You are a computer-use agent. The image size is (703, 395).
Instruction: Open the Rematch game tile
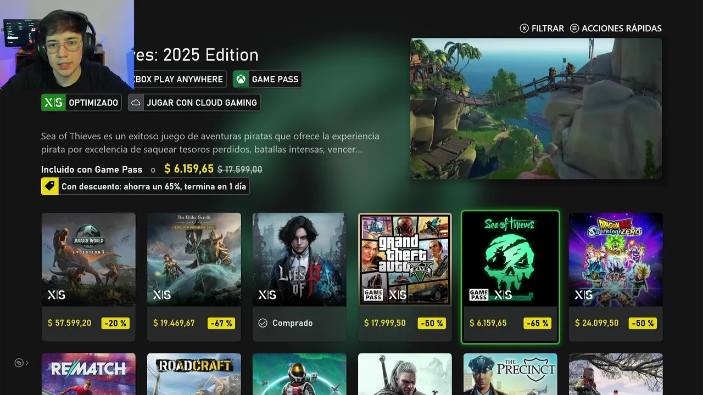click(88, 374)
